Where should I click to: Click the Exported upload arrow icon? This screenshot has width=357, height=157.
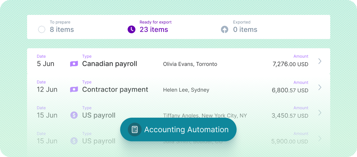(x=225, y=30)
